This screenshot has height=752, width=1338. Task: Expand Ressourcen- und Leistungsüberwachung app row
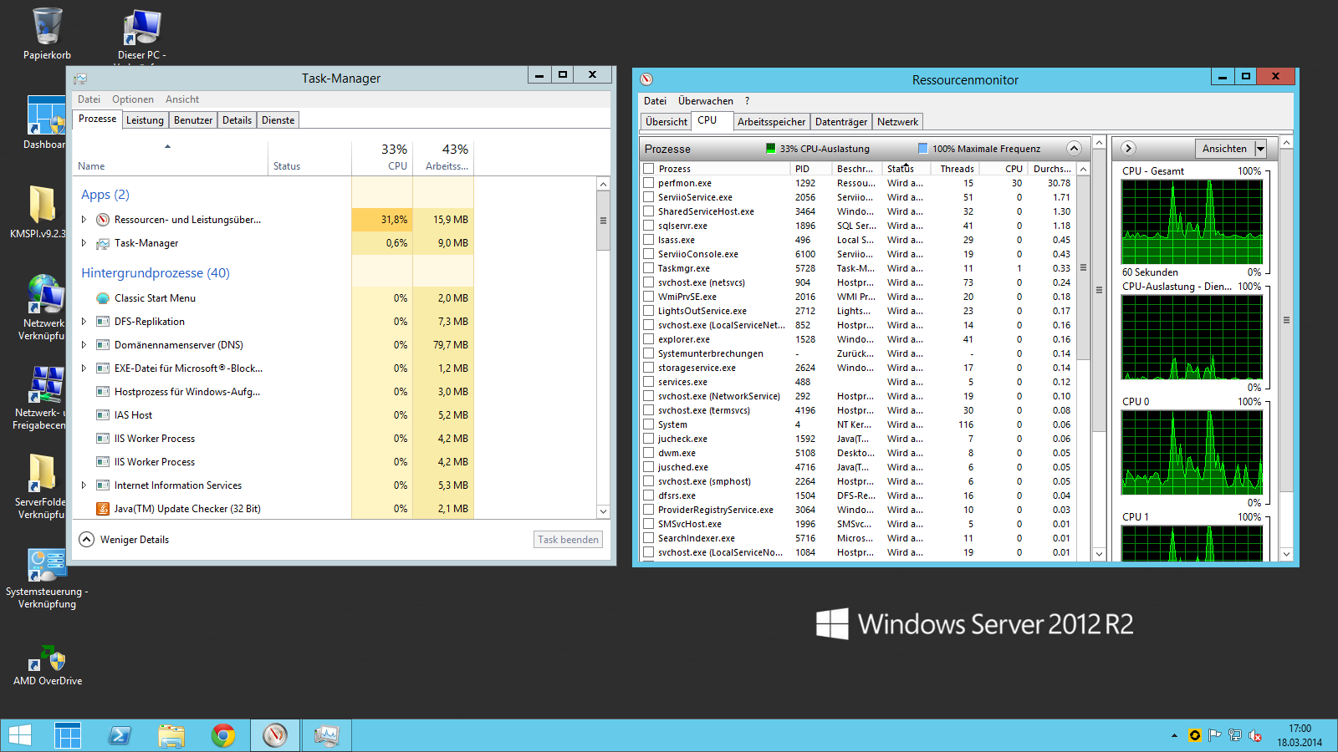click(x=84, y=220)
